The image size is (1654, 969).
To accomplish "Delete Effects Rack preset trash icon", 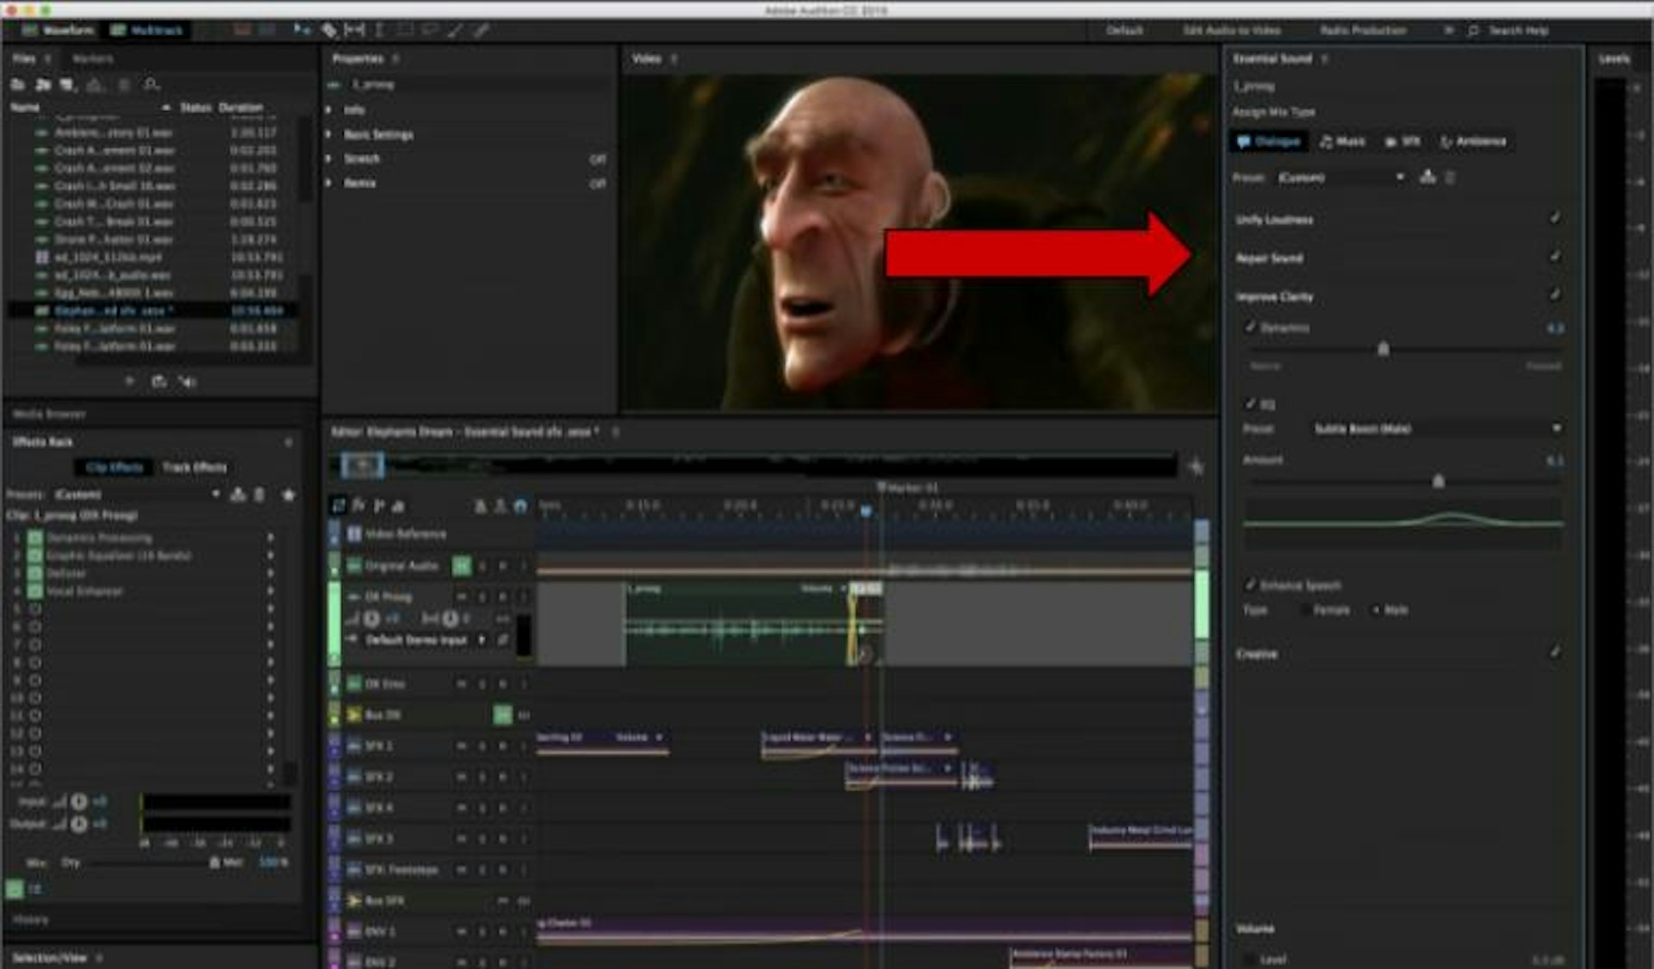I will point(258,494).
